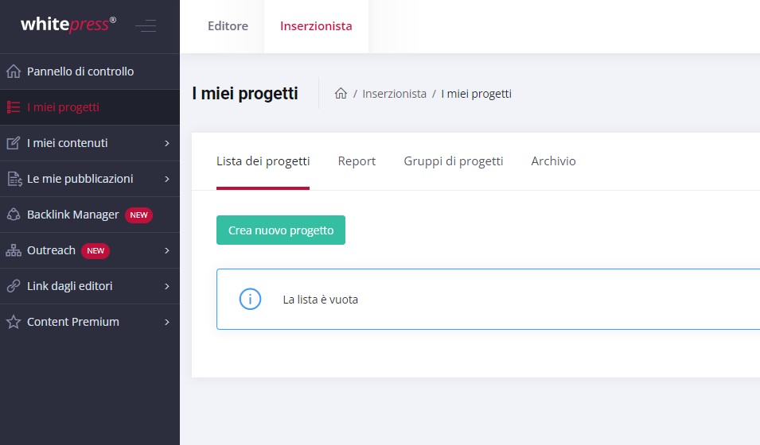Open the Report tab
The width and height of the screenshot is (760, 445).
tap(357, 161)
